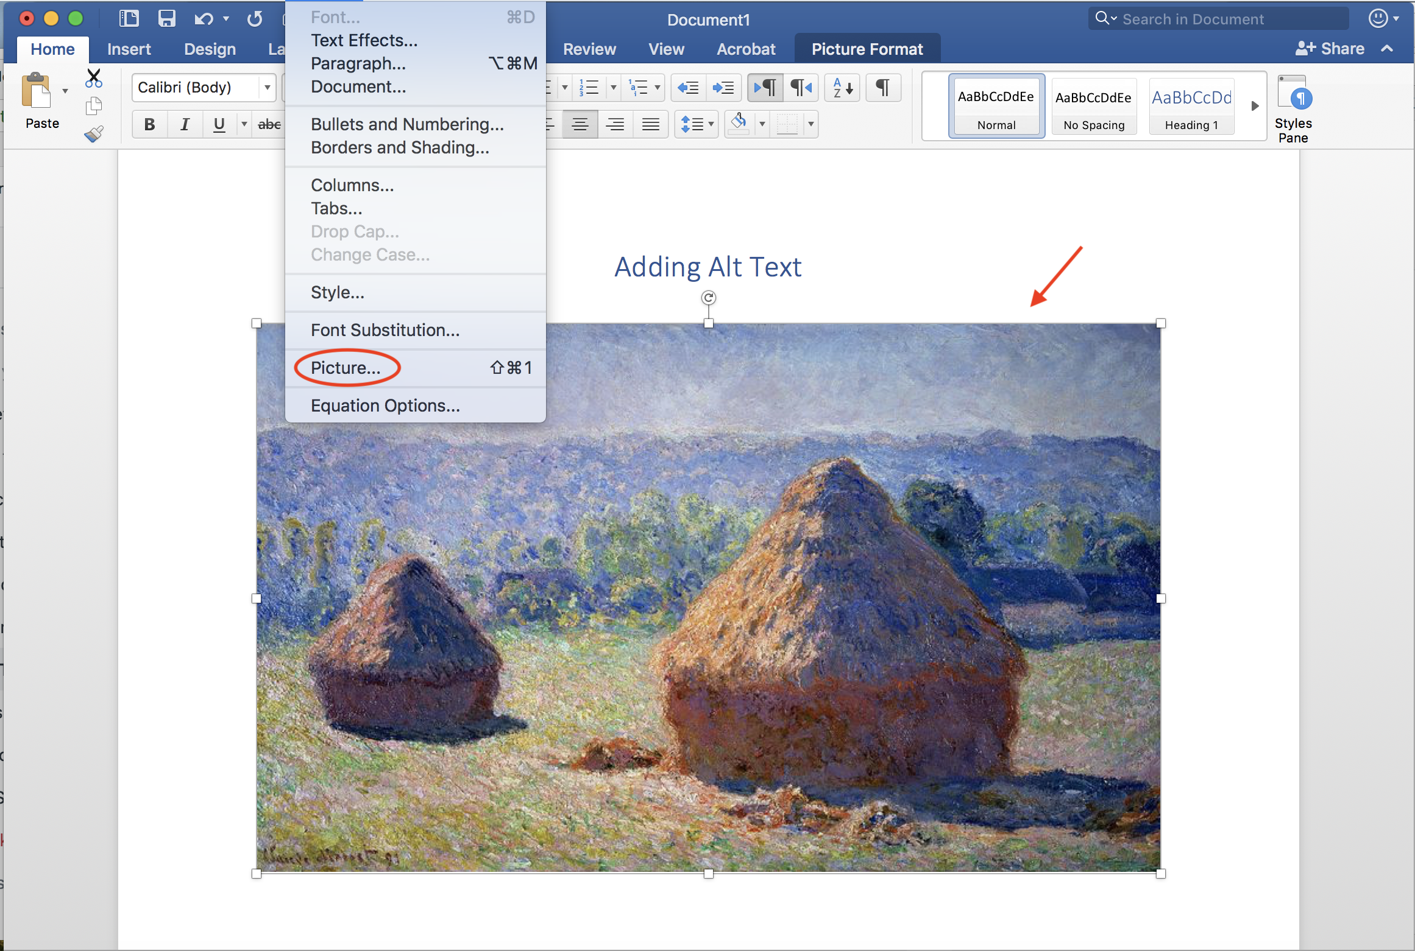Collapse the ribbon with chevron

point(1388,48)
